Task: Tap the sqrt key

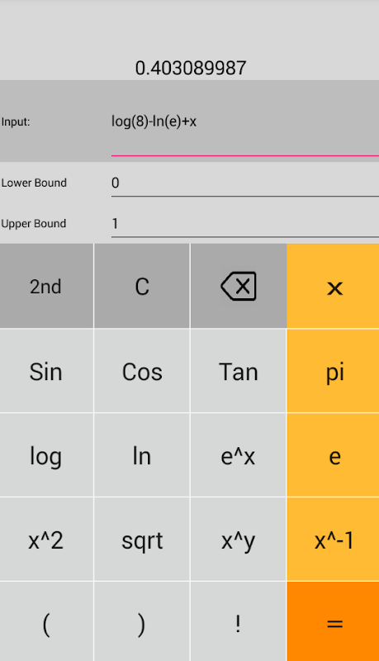Action: 142,540
